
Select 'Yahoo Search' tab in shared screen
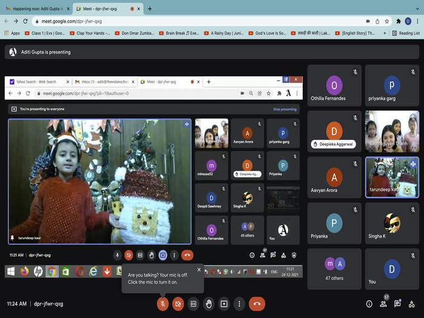tap(38, 82)
